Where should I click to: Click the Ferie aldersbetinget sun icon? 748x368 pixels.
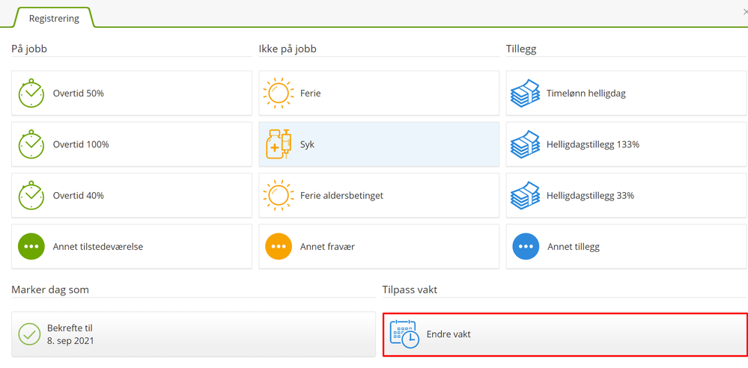point(279,195)
